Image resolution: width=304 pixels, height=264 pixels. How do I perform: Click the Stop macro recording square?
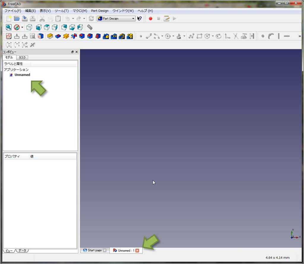pos(159,19)
